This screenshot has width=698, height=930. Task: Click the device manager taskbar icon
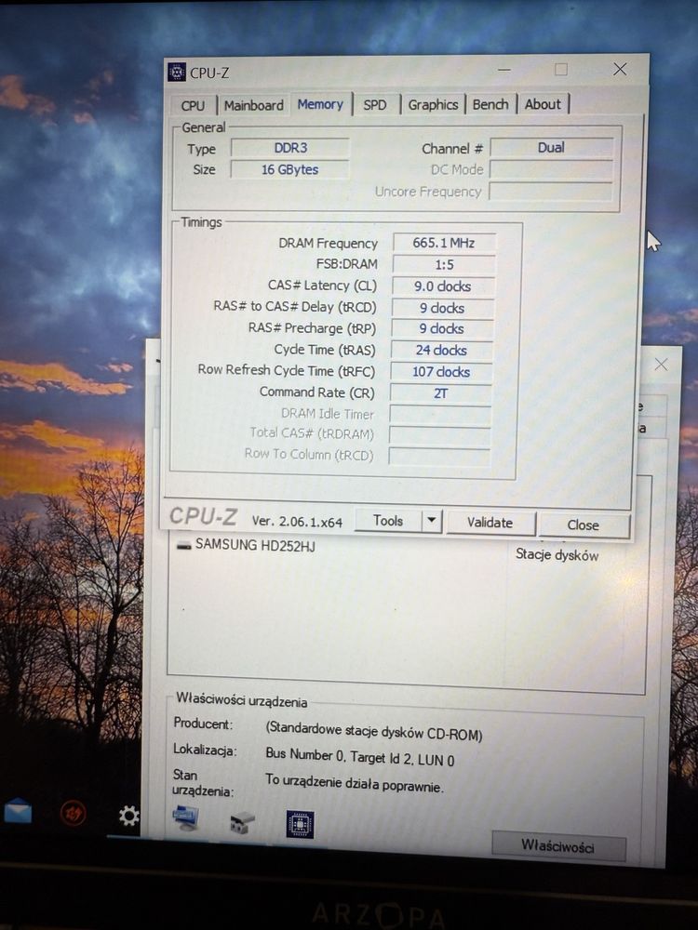tap(242, 822)
